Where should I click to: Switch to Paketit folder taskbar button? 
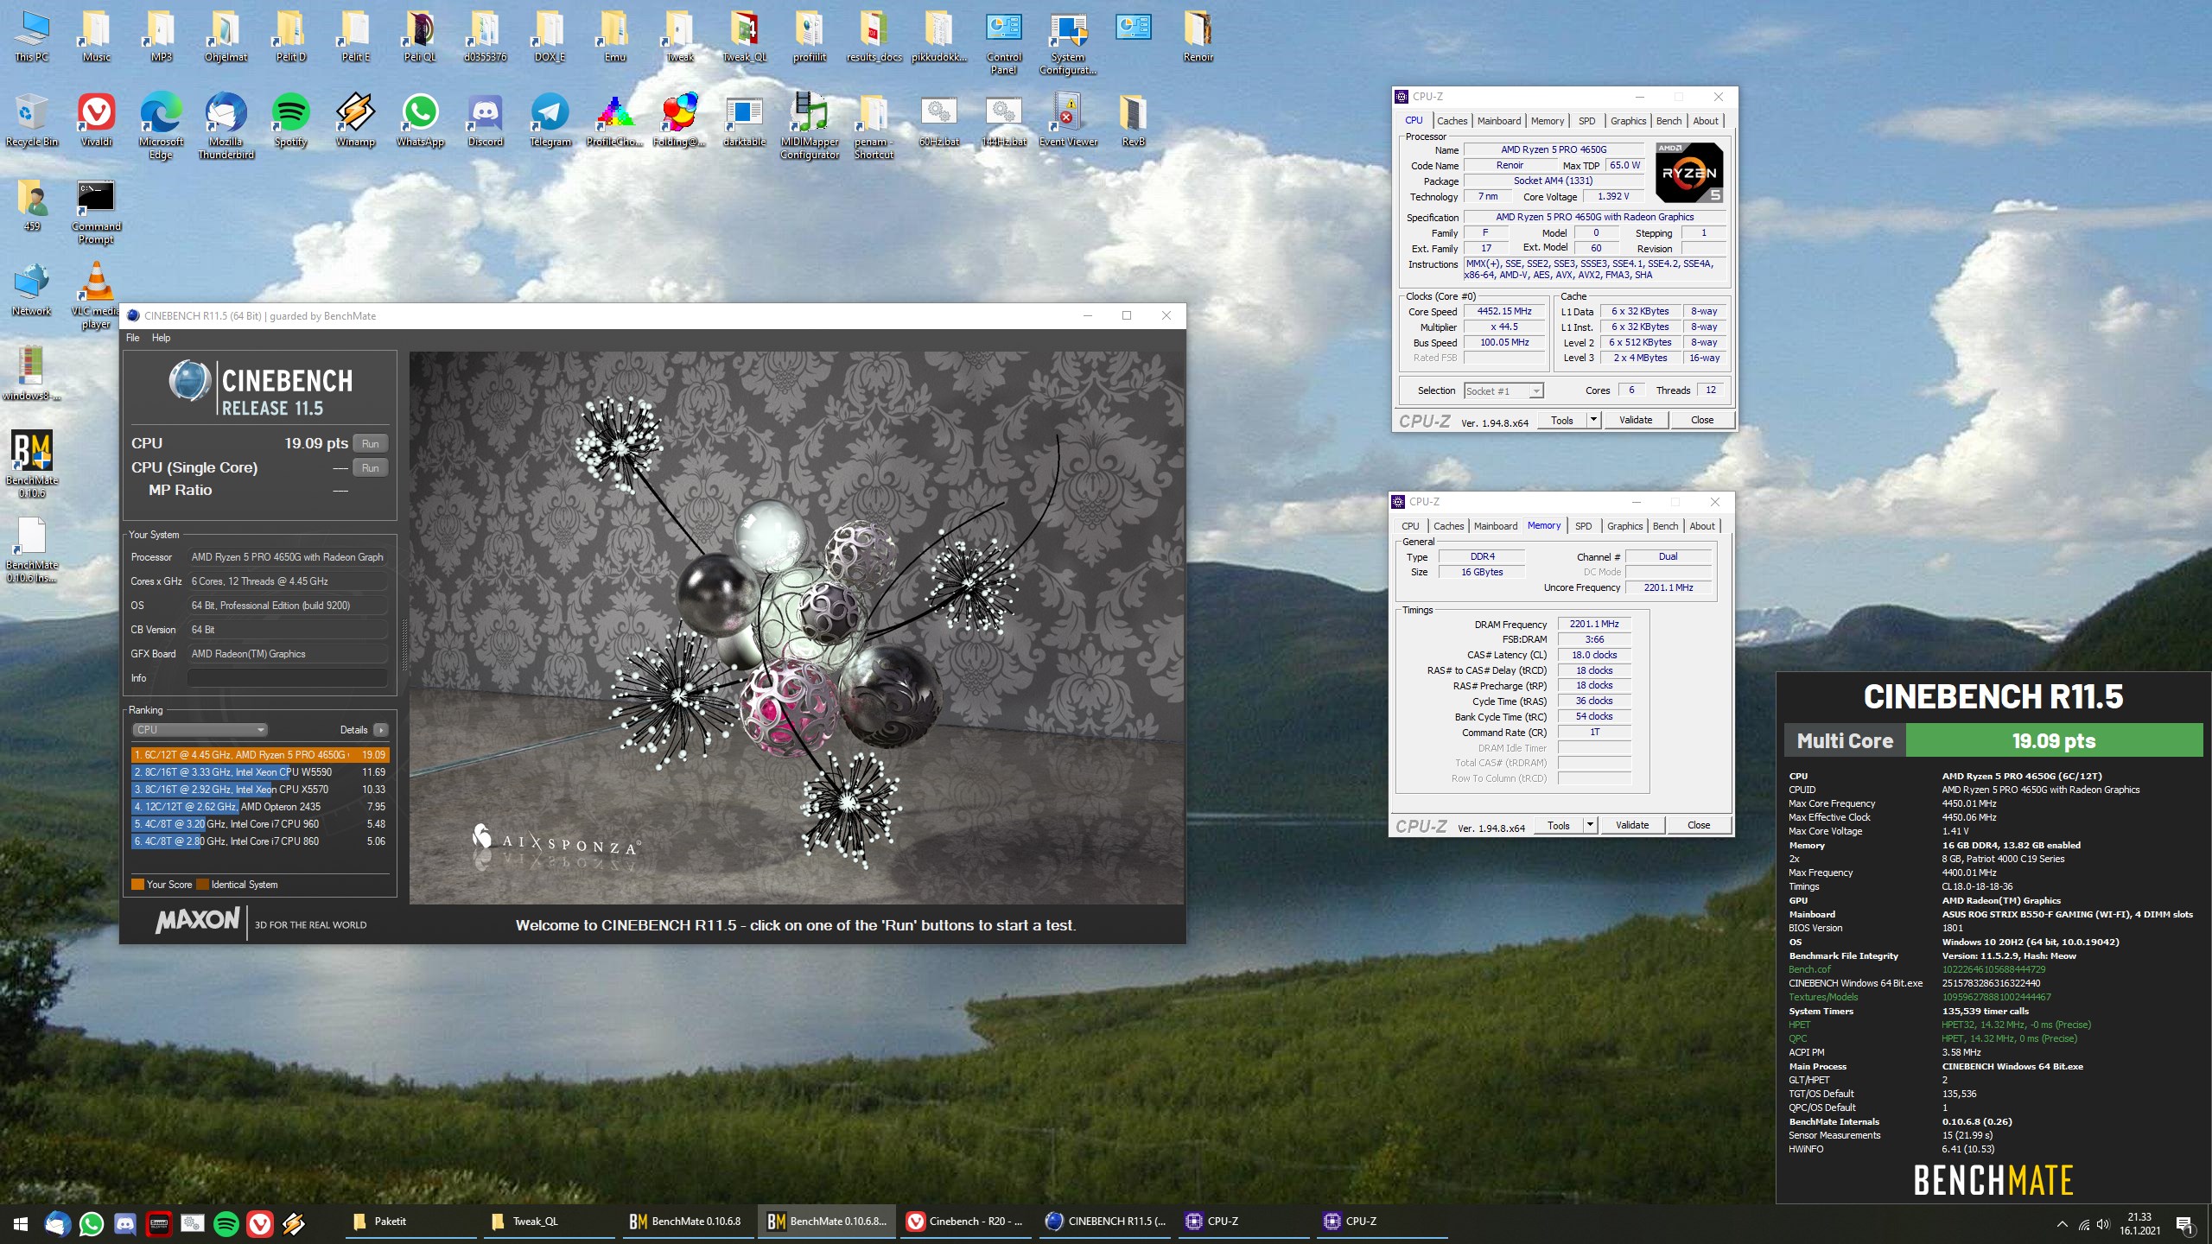411,1222
